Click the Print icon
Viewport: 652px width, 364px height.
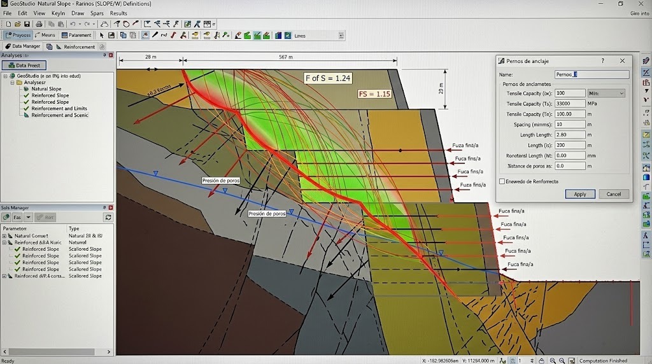(x=39, y=24)
